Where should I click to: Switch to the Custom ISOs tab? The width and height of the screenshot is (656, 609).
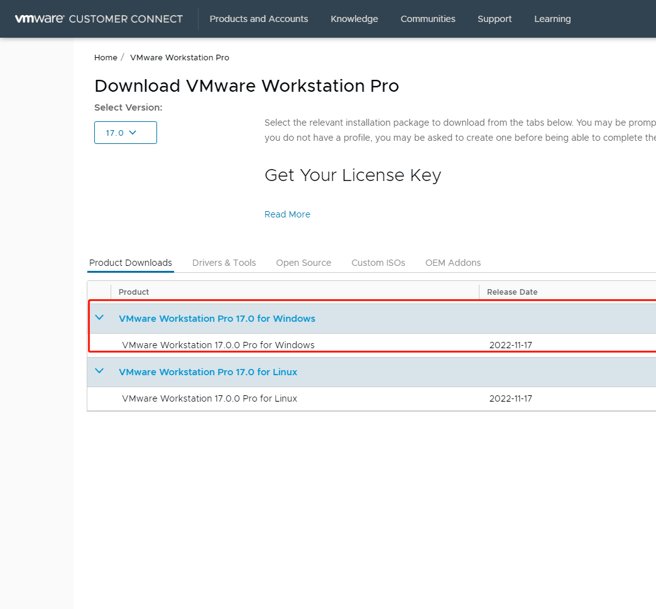(378, 263)
